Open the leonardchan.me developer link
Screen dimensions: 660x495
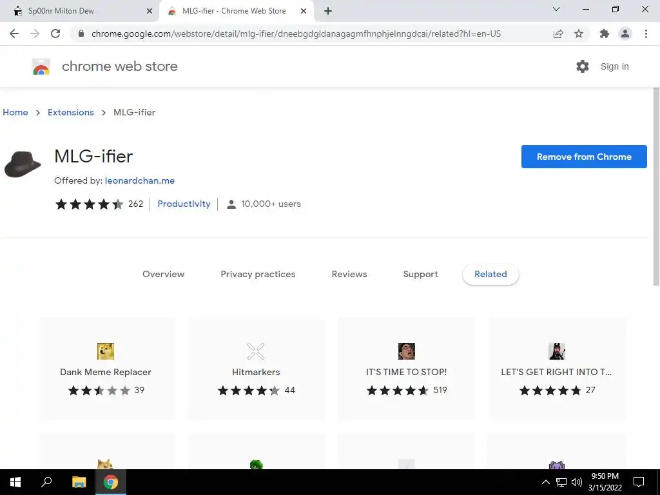pos(140,180)
